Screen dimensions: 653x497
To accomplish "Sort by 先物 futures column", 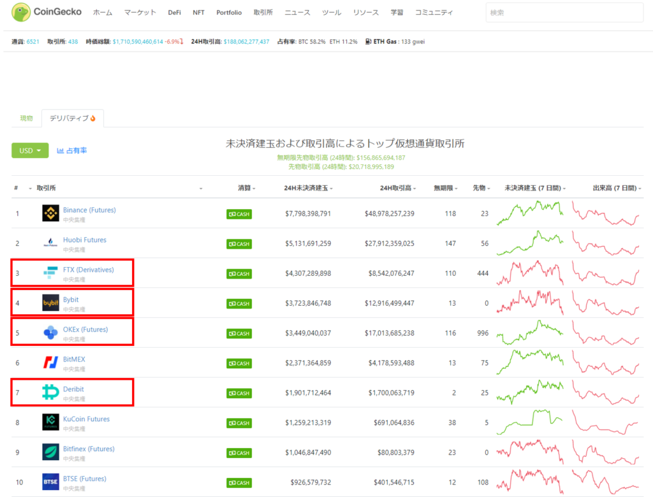I will point(481,188).
